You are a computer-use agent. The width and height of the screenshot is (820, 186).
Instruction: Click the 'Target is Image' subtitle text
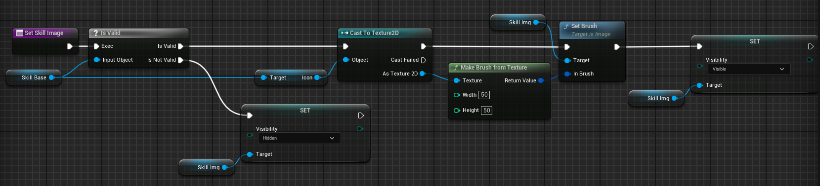click(x=591, y=35)
